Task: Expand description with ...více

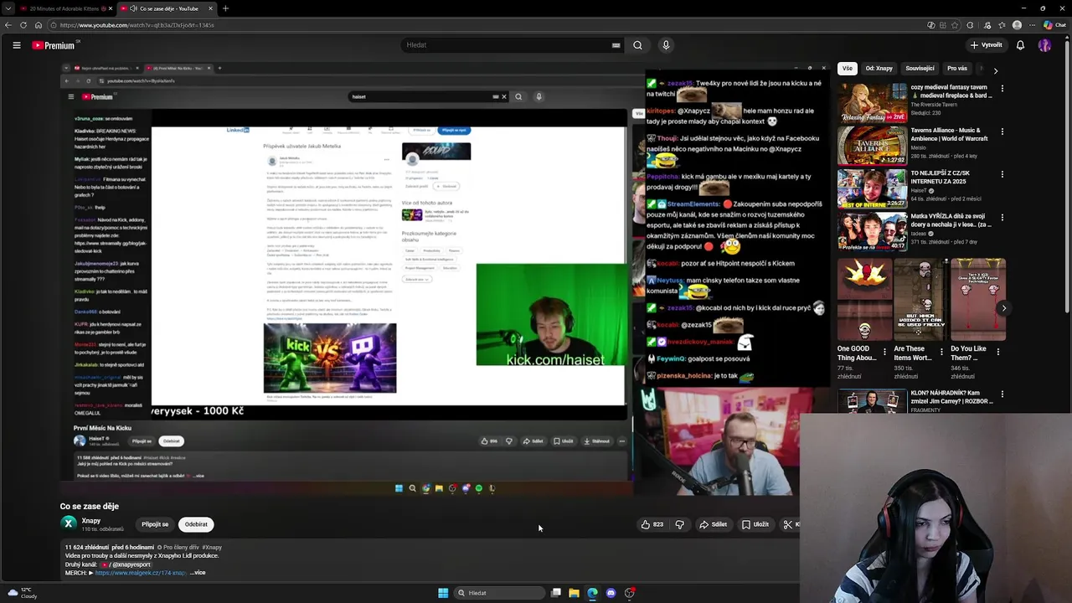Action: 198,573
